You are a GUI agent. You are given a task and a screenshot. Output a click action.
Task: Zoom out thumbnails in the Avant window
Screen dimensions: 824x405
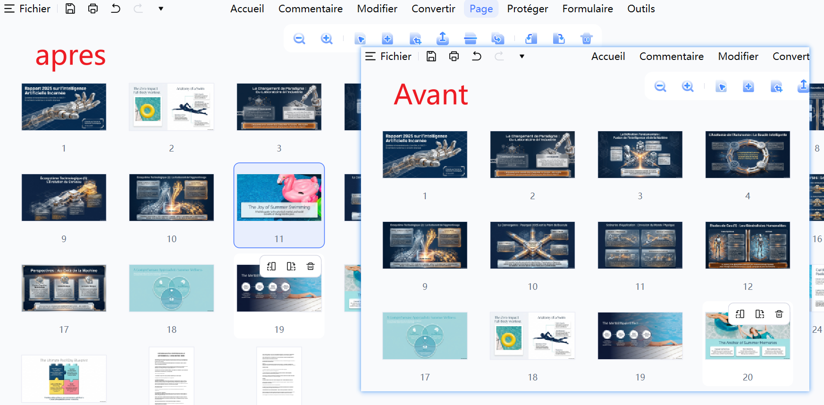tap(660, 86)
